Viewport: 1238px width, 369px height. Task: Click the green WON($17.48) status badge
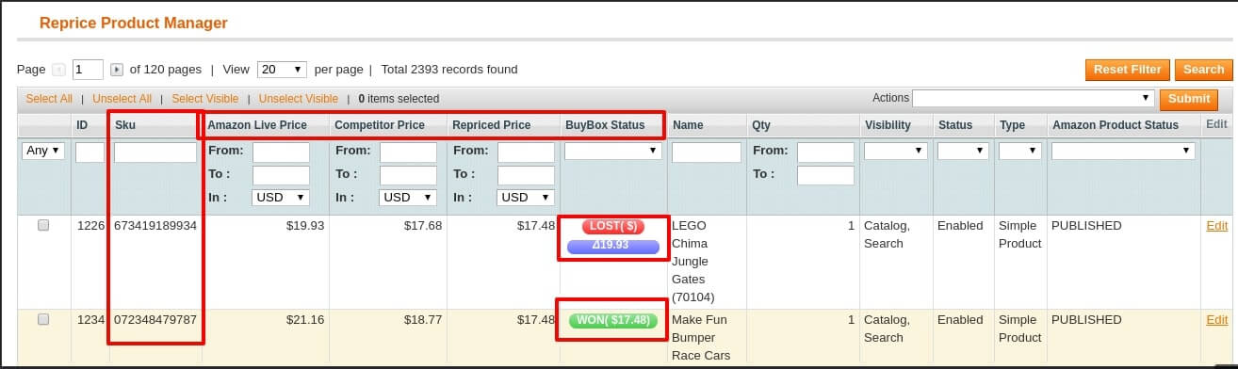pos(612,320)
